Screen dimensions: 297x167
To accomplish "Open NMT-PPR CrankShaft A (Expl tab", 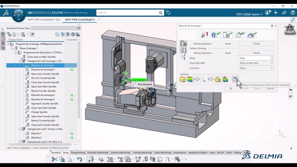I will pos(44,19).
